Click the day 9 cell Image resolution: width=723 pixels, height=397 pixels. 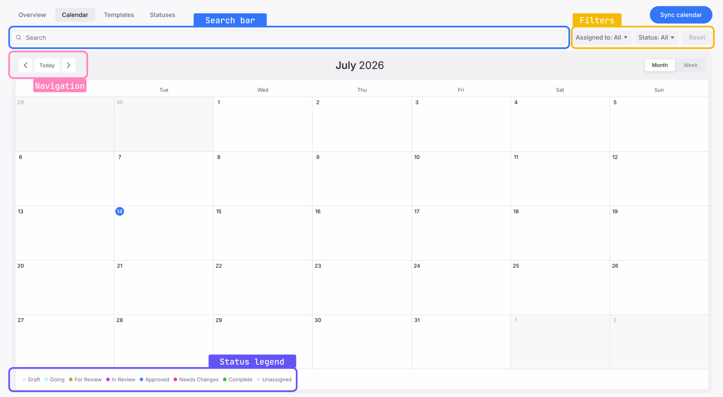pos(362,179)
